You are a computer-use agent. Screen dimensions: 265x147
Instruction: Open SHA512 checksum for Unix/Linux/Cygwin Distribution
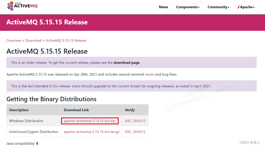coord(139,132)
